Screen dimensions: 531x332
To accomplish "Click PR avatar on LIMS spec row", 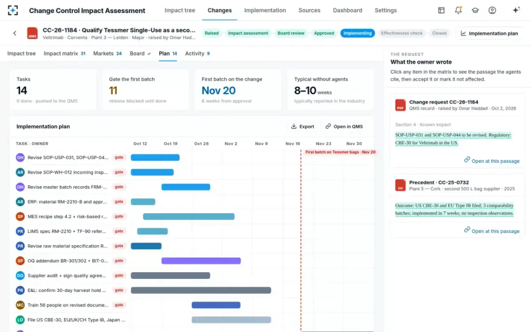I will coord(20,231).
